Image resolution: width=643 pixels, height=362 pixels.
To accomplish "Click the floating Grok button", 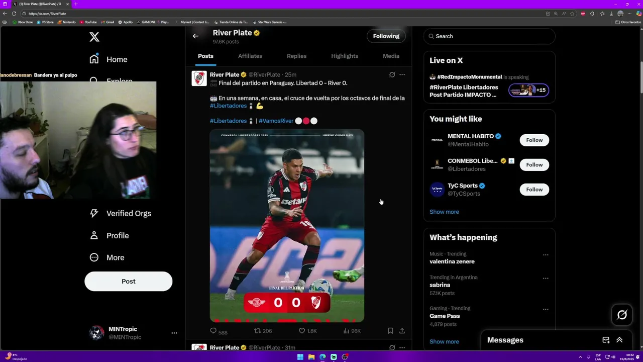I will (x=622, y=315).
